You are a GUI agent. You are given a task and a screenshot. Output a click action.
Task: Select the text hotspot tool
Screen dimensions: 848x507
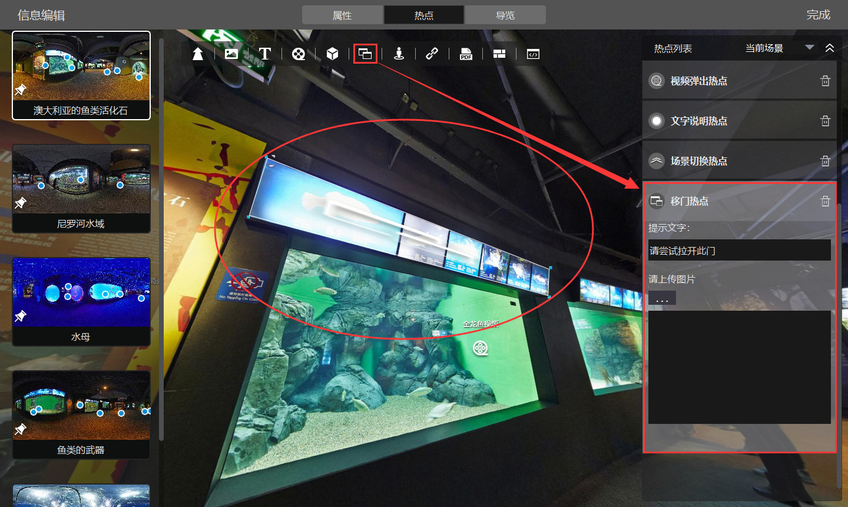(x=265, y=54)
